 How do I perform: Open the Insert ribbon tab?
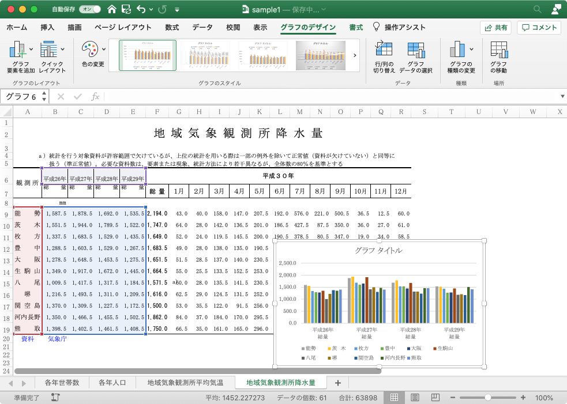(47, 27)
